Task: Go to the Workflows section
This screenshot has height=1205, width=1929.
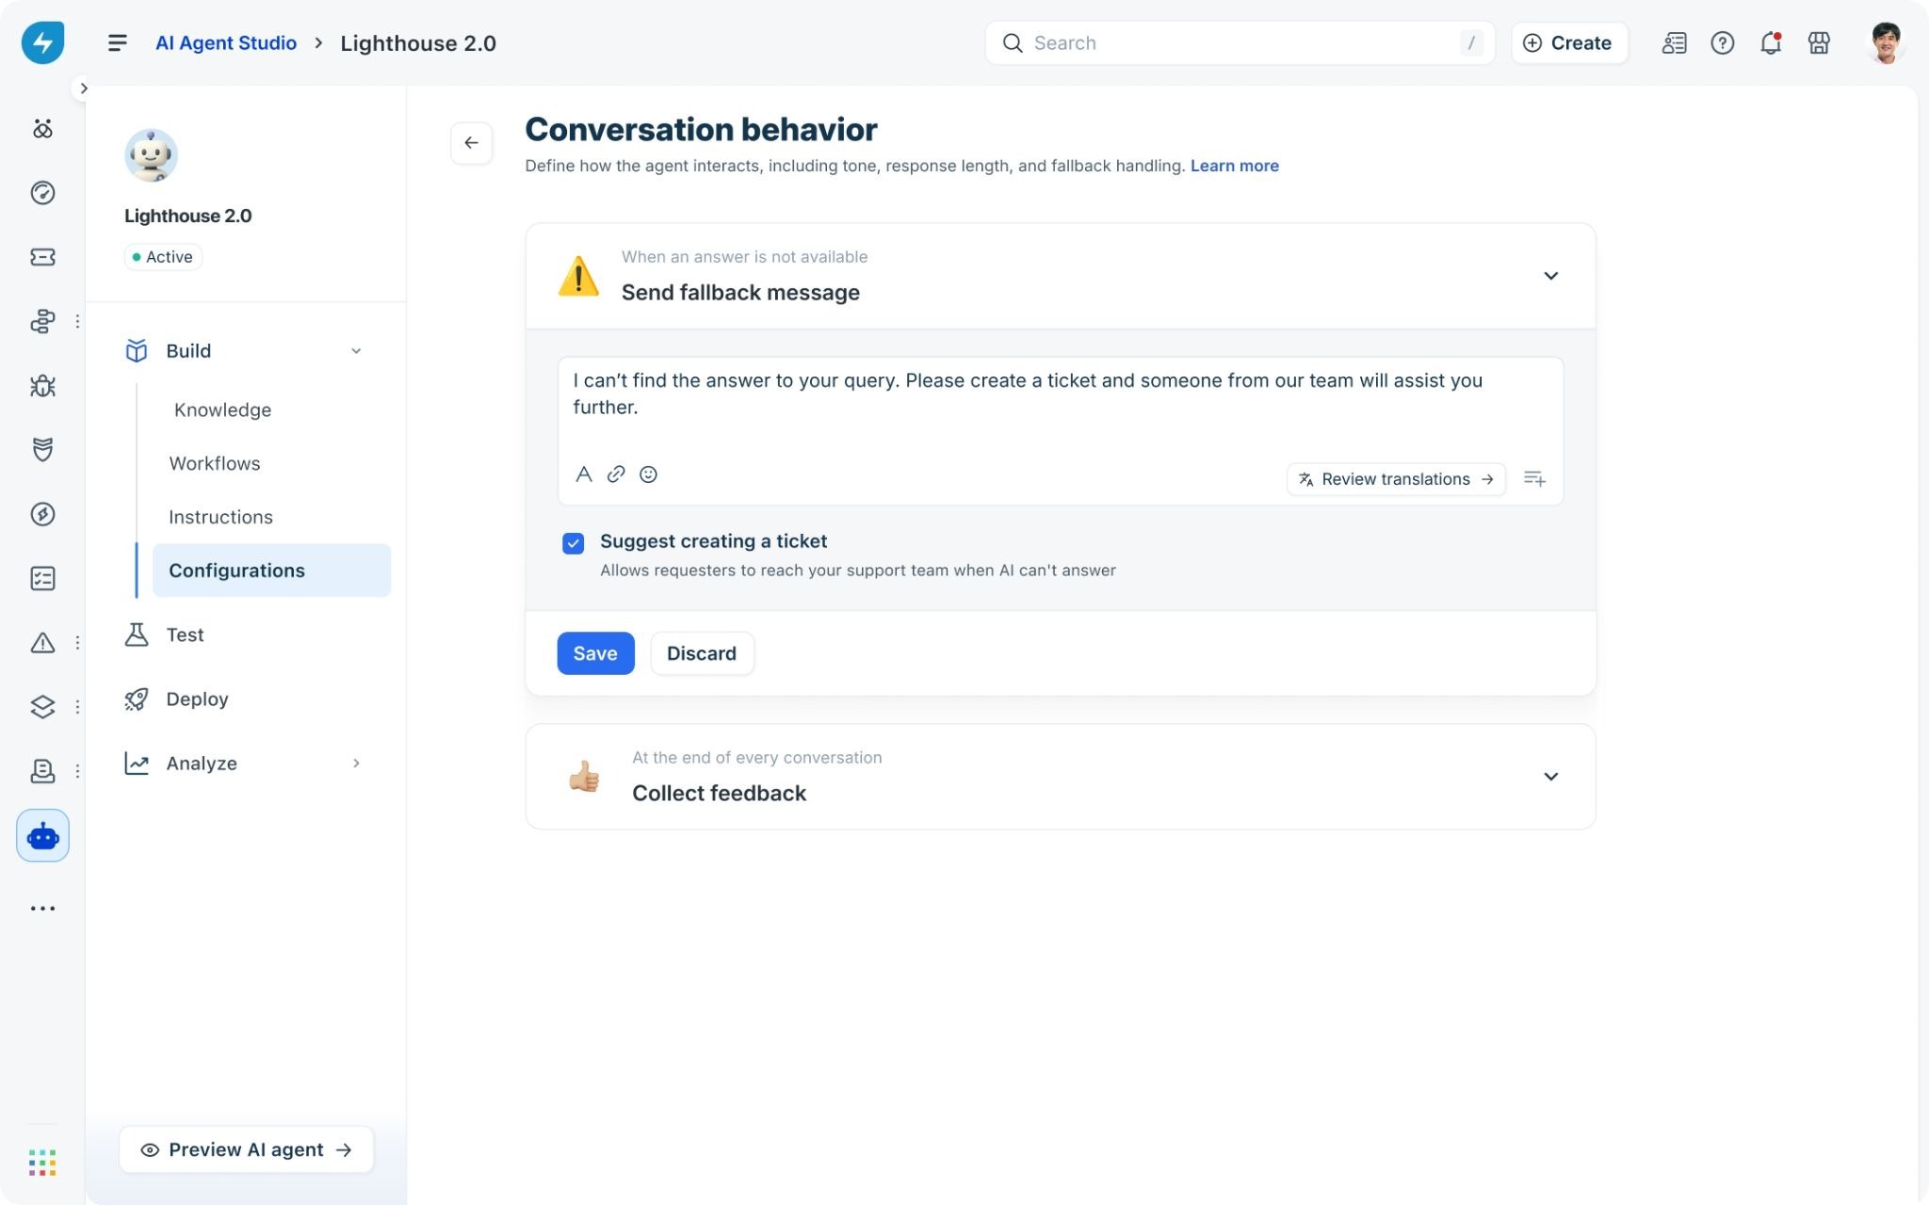Action: pos(215,464)
